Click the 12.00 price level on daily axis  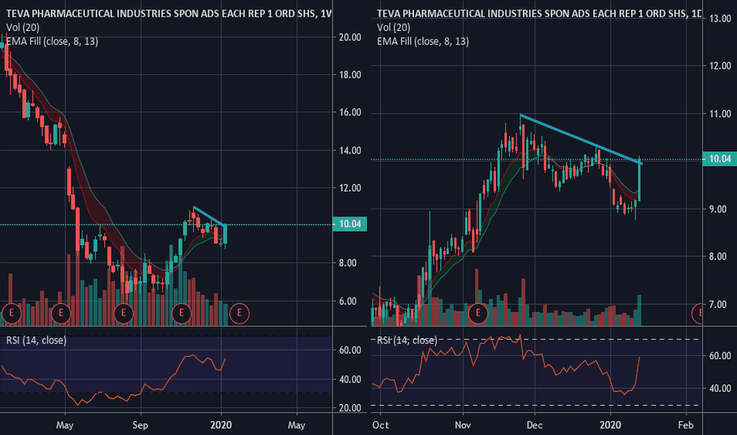pos(720,66)
